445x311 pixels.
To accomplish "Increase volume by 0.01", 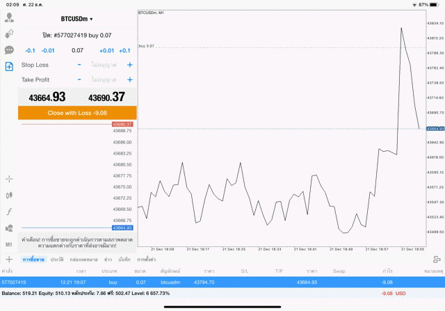I will point(106,51).
